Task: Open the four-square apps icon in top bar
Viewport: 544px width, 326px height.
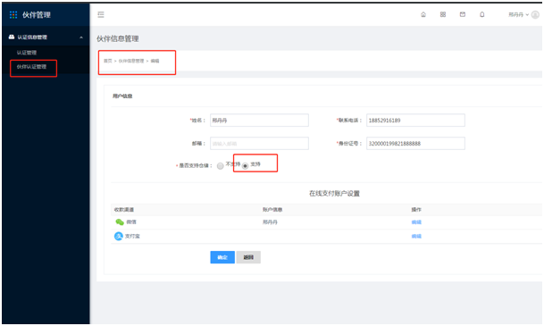Action: tap(443, 14)
